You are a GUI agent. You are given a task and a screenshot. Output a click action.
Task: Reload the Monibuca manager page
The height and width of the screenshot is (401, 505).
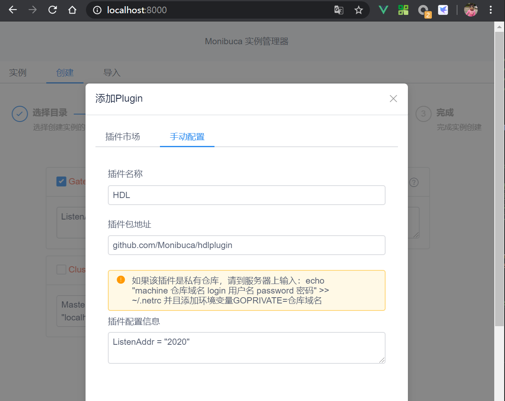52,10
